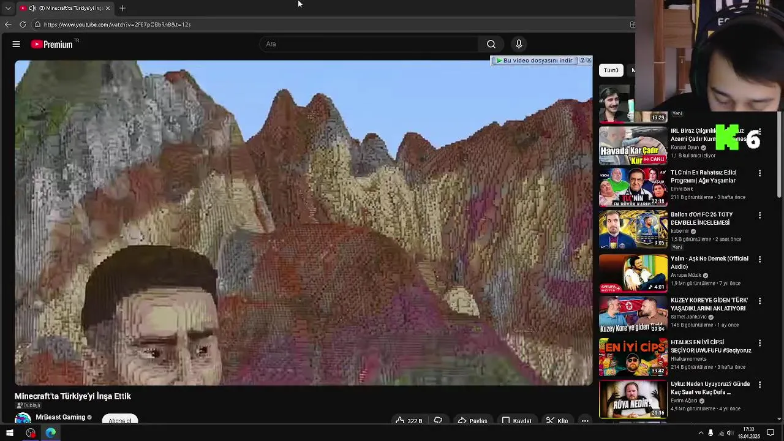This screenshot has height=441, width=784.
Task: Click the kobemir channel name
Action: 680,232
